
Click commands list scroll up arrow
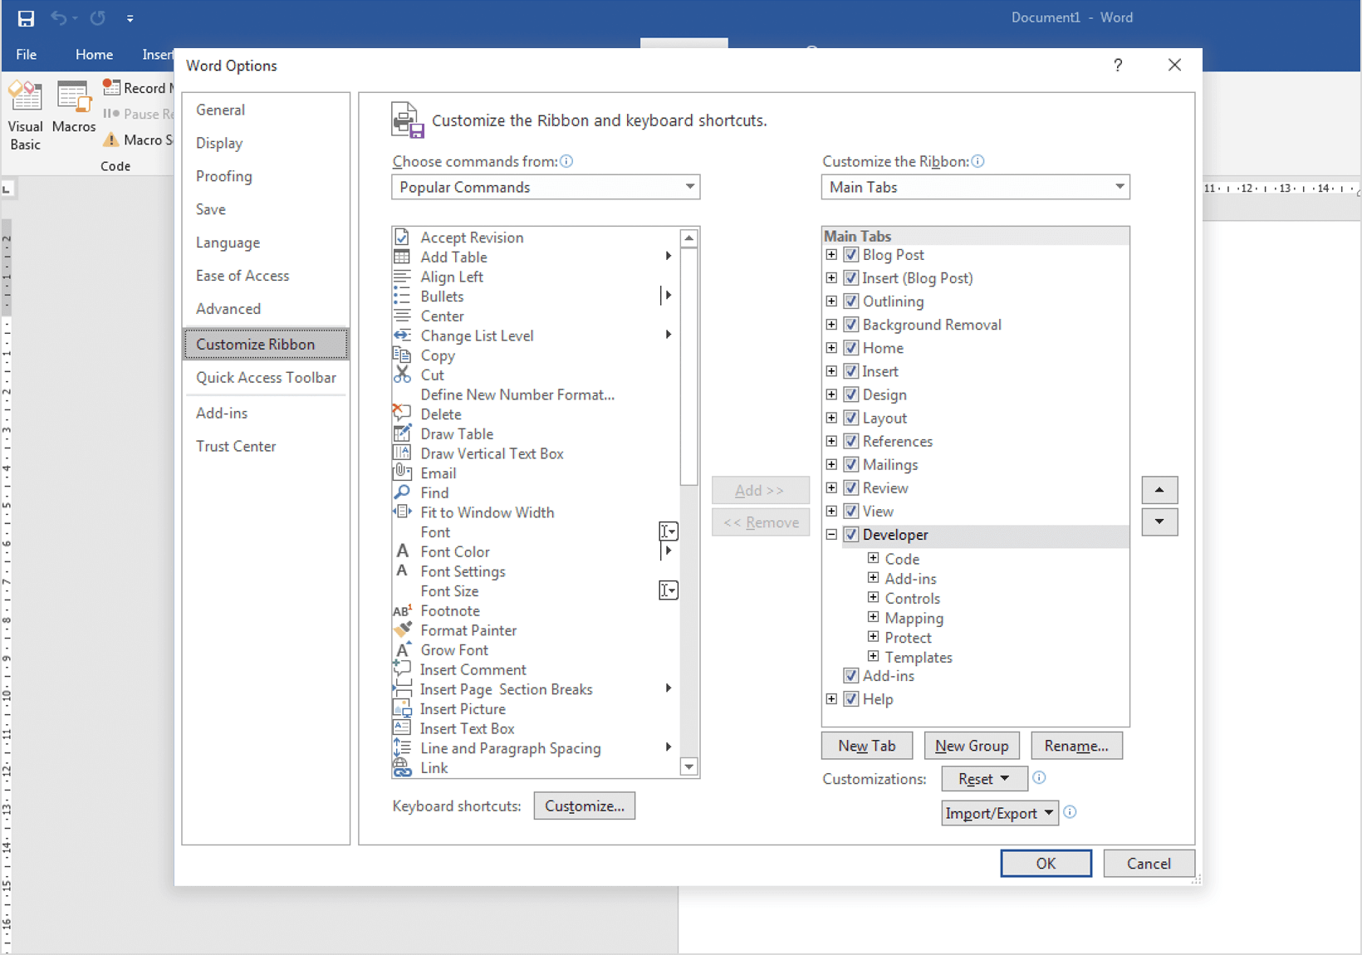coord(689,238)
